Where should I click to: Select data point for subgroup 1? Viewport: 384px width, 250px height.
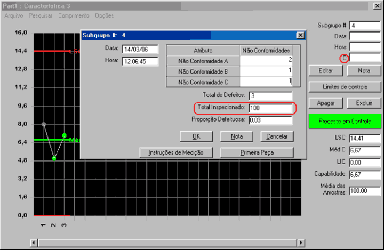pyautogui.click(x=44, y=124)
